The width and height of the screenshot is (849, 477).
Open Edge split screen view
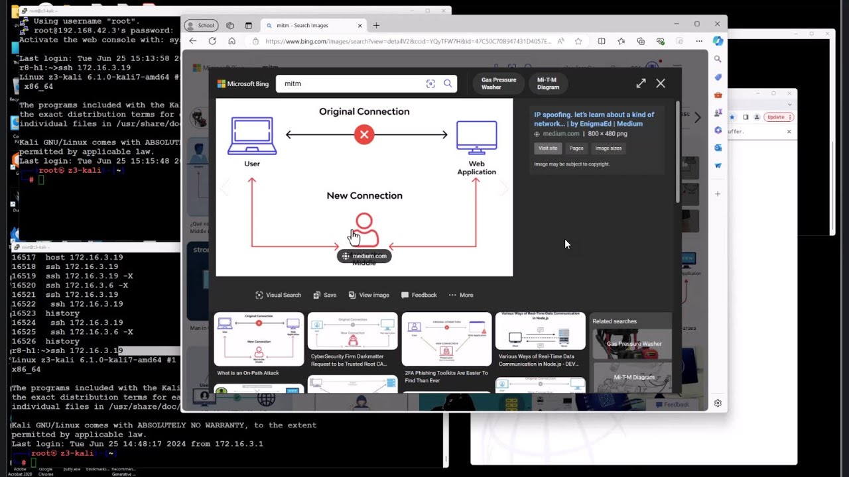(602, 41)
